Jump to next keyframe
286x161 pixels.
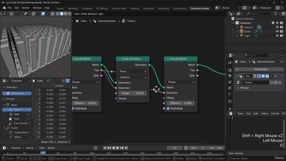pyautogui.click(x=122, y=148)
